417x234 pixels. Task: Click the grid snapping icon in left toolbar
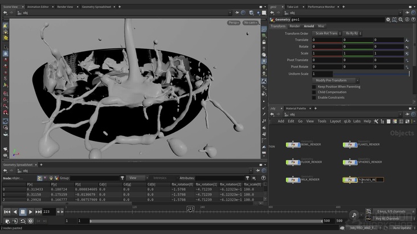(x=5, y=94)
